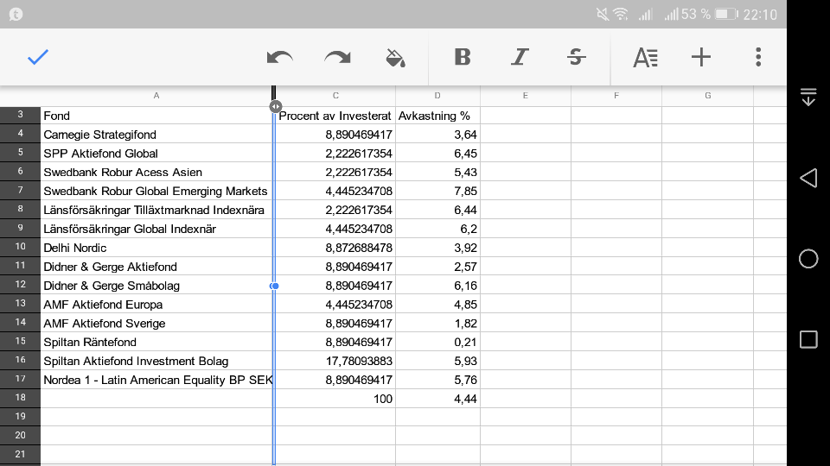Select 'Spiltan Aktiefond Investment Bolag' cell

click(156, 362)
